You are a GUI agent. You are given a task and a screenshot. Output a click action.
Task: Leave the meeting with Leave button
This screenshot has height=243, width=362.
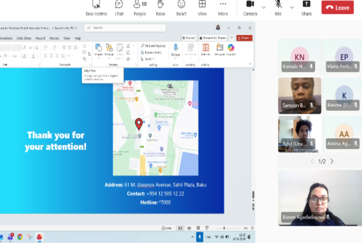click(x=337, y=8)
